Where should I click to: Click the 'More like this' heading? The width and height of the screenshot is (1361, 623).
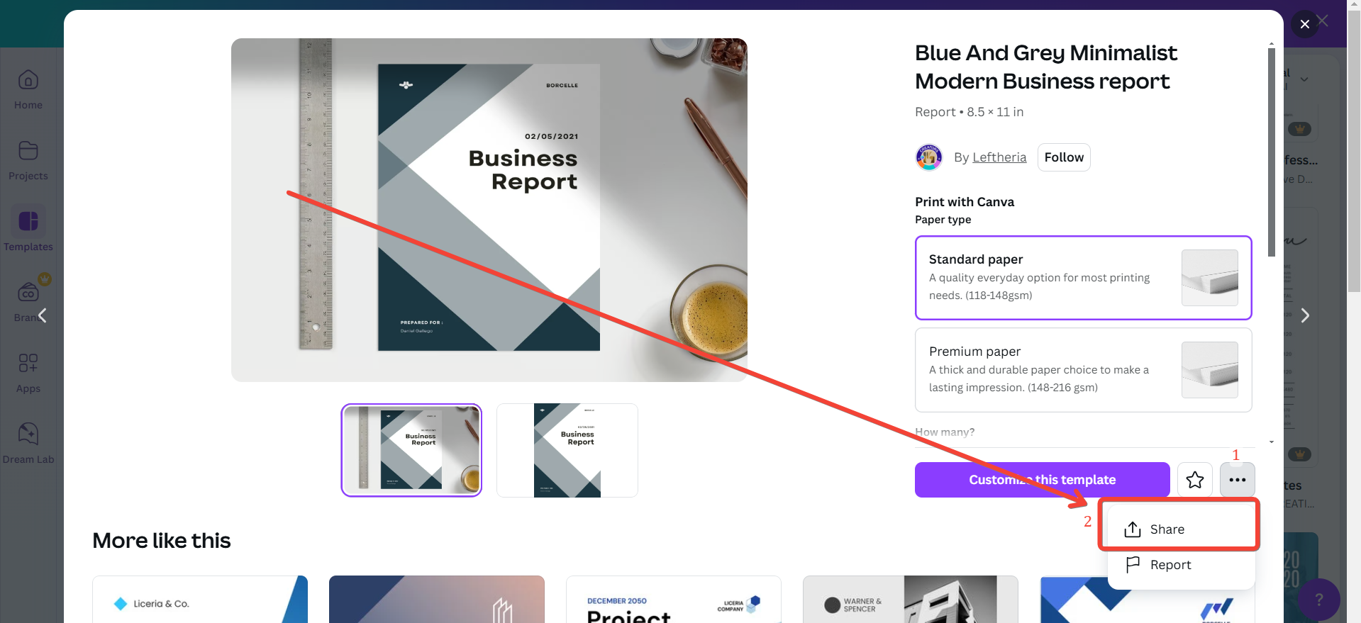162,541
